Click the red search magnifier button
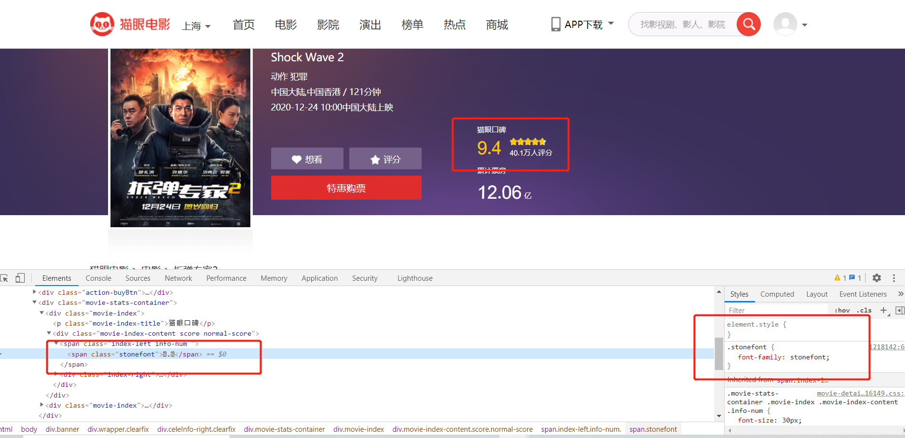Screen dimensions: 905x438 click(x=749, y=24)
